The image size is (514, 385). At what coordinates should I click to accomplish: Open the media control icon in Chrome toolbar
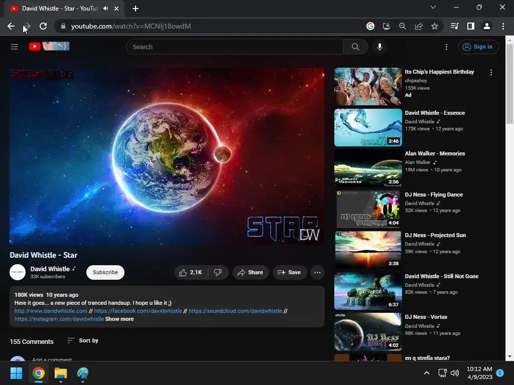point(454,26)
